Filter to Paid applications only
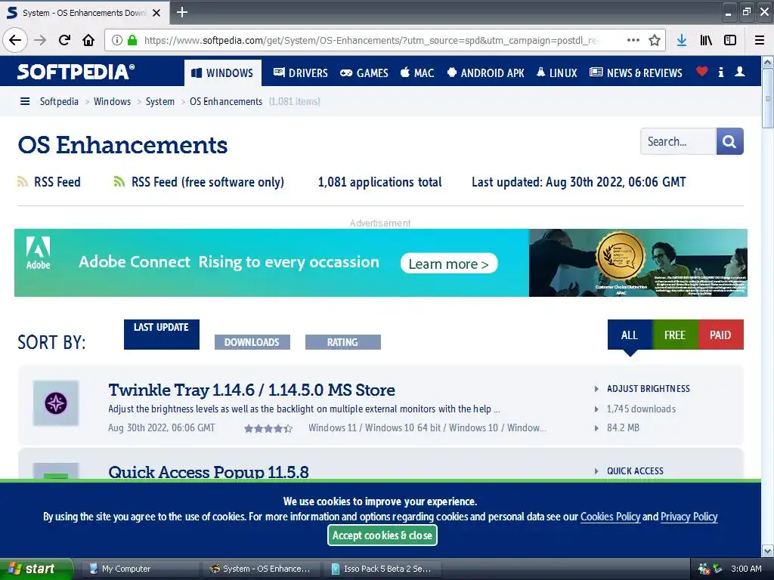This screenshot has width=774, height=580. point(720,335)
